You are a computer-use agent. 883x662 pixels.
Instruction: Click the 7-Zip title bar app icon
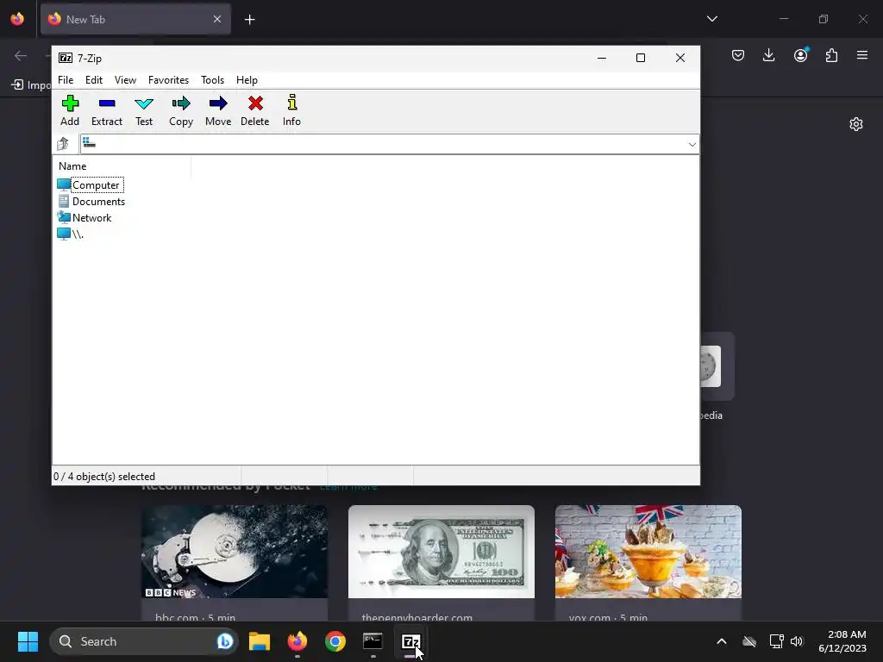[x=66, y=58]
